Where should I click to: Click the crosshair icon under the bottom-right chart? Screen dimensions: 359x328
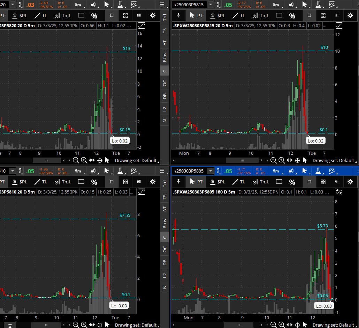297,325
